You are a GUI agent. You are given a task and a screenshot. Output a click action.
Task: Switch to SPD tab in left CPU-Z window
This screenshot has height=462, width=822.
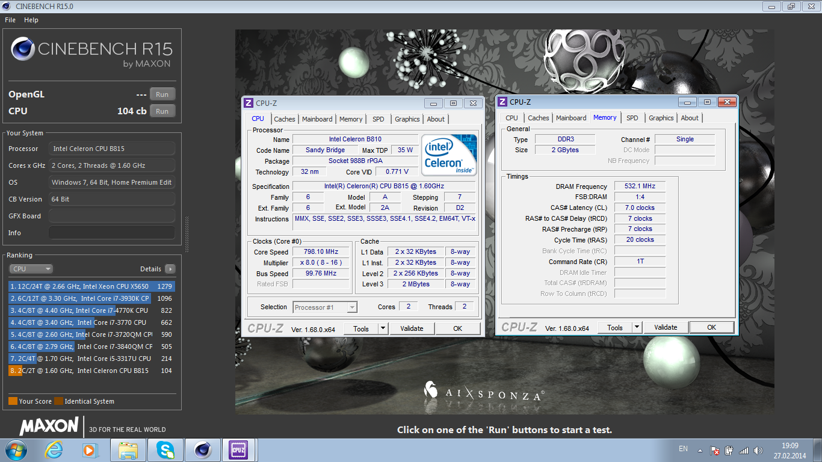378,119
